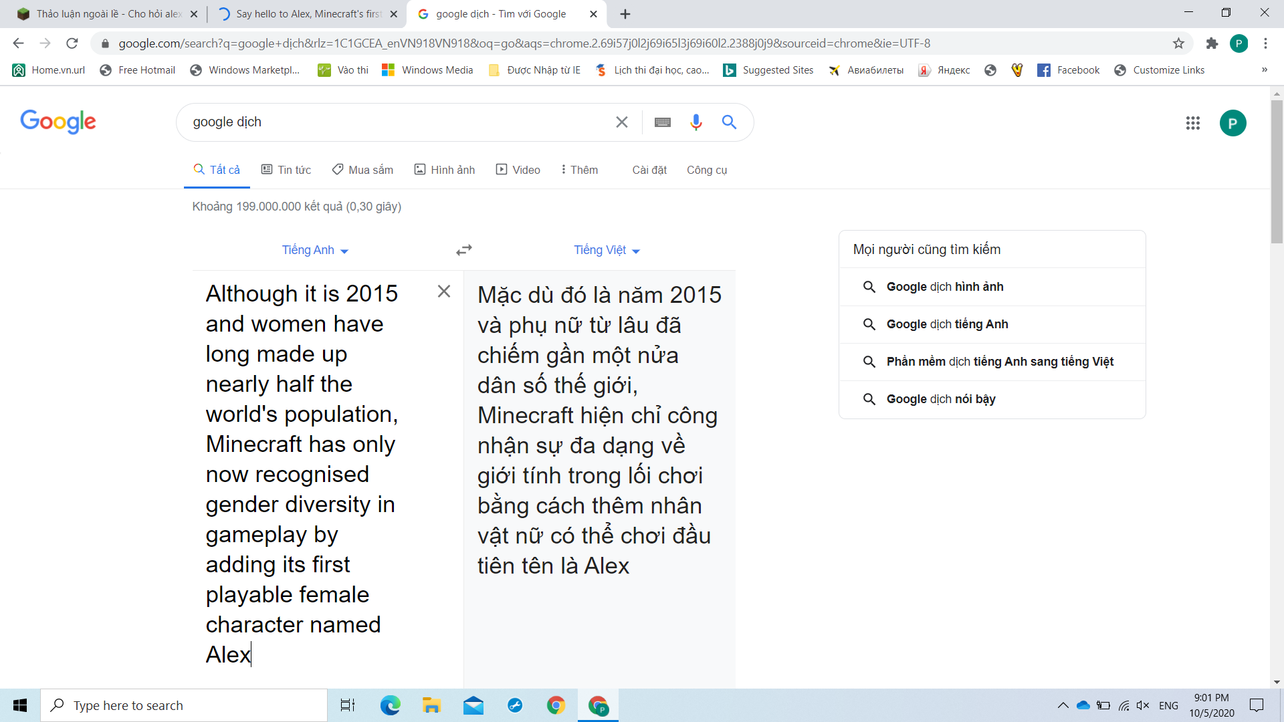Open the Công cụ search tools
Viewport: 1284px width, 722px height.
pos(706,170)
